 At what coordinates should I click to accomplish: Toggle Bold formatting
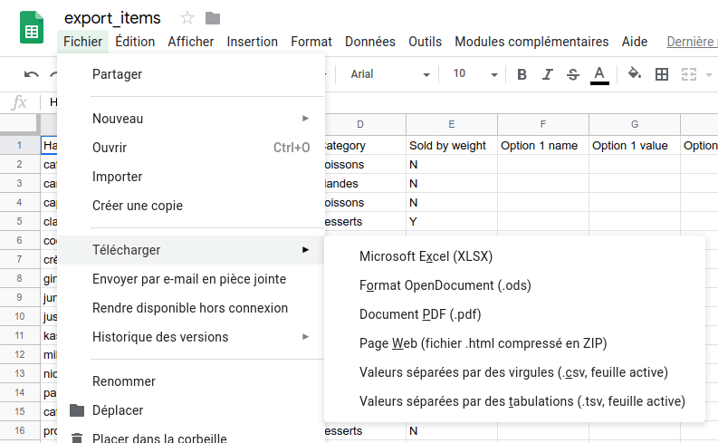coord(522,74)
